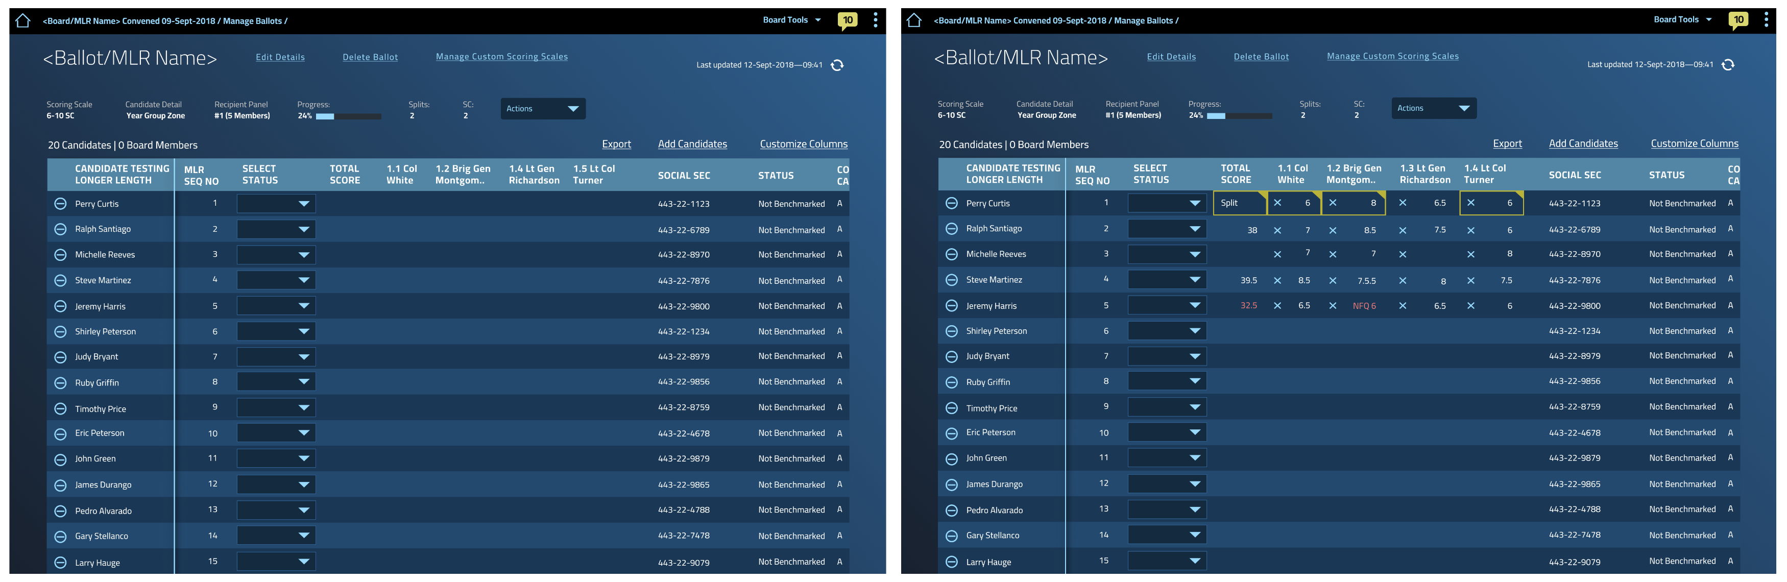The image size is (1787, 582).
Task: Remove James Durango in right screen
Action: (x=951, y=484)
